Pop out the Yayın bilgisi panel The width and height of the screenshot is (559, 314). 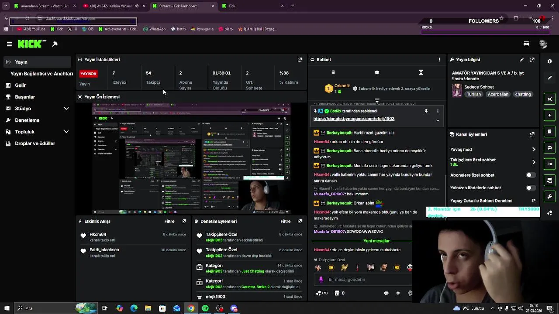(x=532, y=60)
